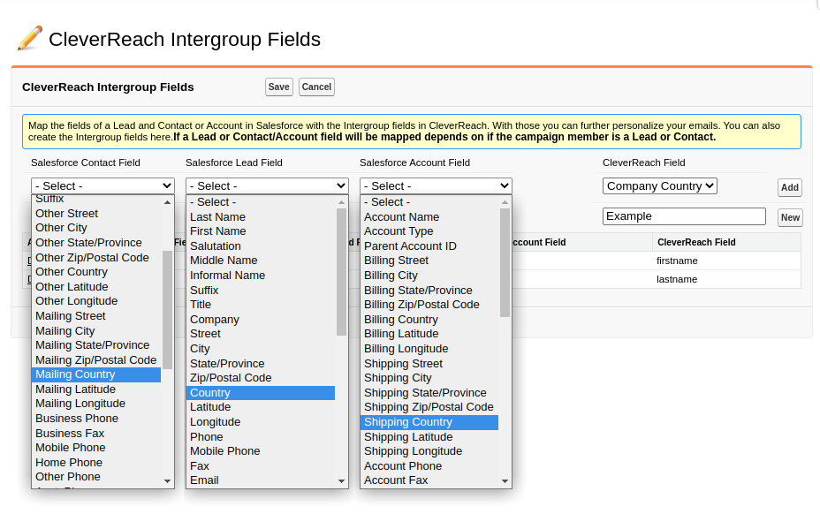Choose State/Province in Lead Field list
Screen dimensions: 820x514
(x=261, y=363)
